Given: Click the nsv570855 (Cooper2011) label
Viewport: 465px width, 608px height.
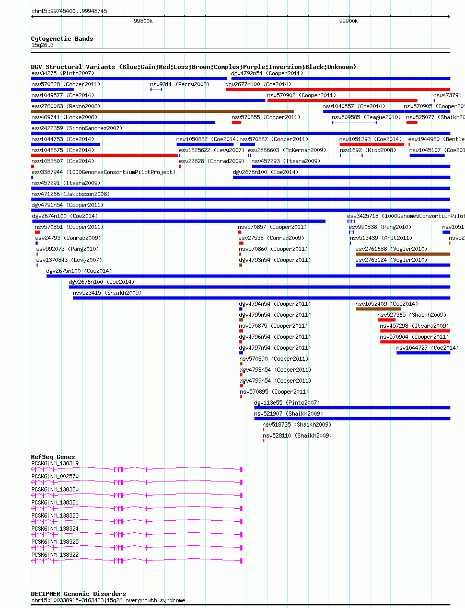Looking at the screenshot, I should pyautogui.click(x=266, y=117).
